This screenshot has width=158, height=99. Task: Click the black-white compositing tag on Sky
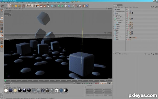(x=132, y=13)
